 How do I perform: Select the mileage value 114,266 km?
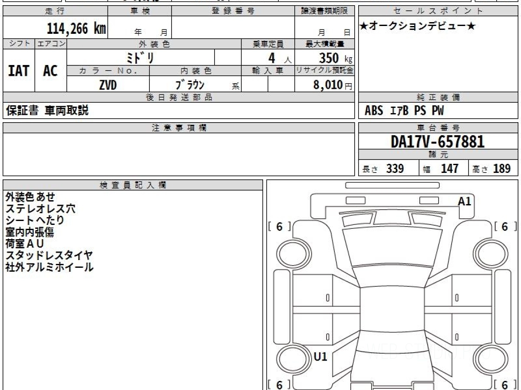point(76,29)
